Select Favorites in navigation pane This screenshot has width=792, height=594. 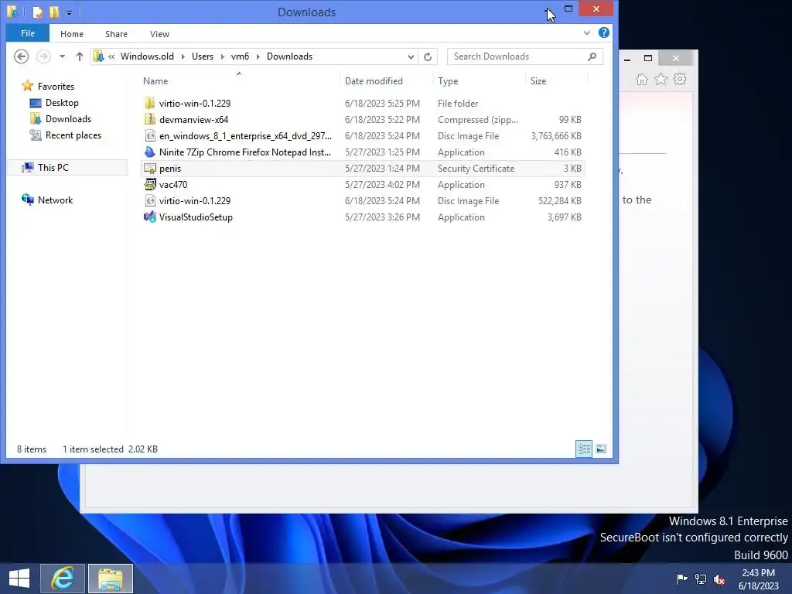[56, 87]
